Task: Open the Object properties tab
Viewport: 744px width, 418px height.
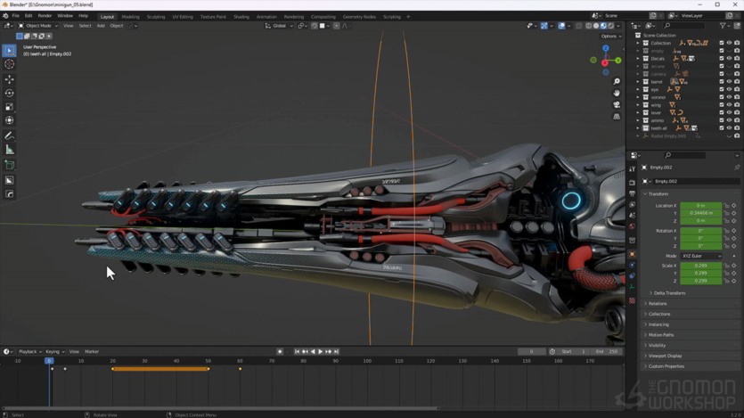Action: coord(632,254)
